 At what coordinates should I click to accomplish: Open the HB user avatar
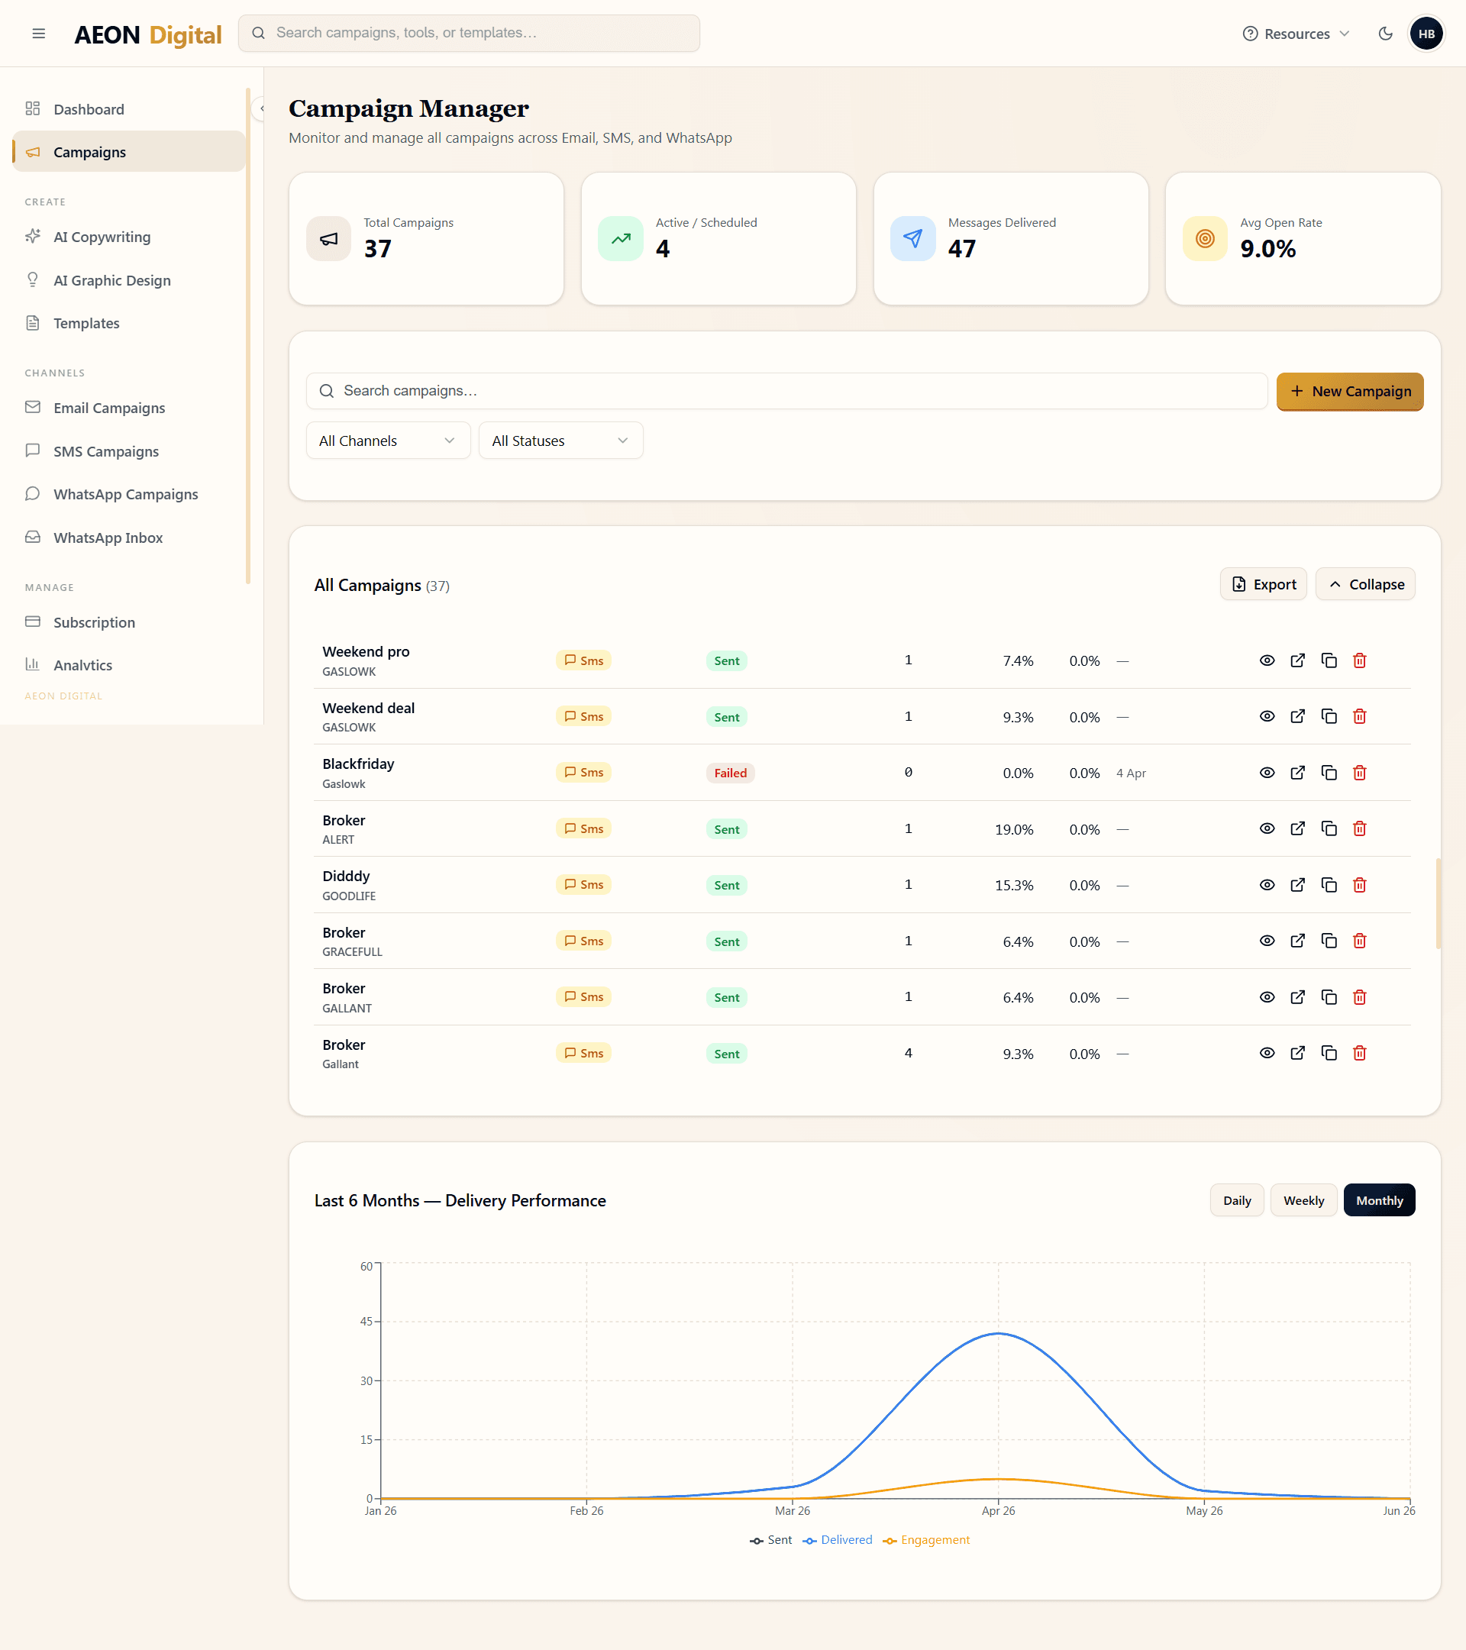[1426, 33]
